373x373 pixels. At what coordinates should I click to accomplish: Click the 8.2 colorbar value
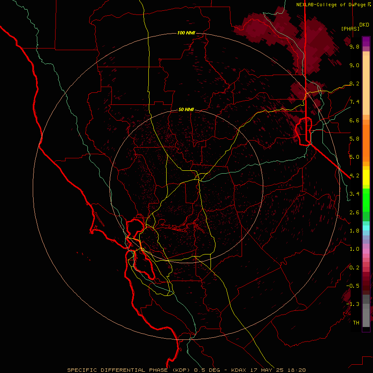point(354,83)
